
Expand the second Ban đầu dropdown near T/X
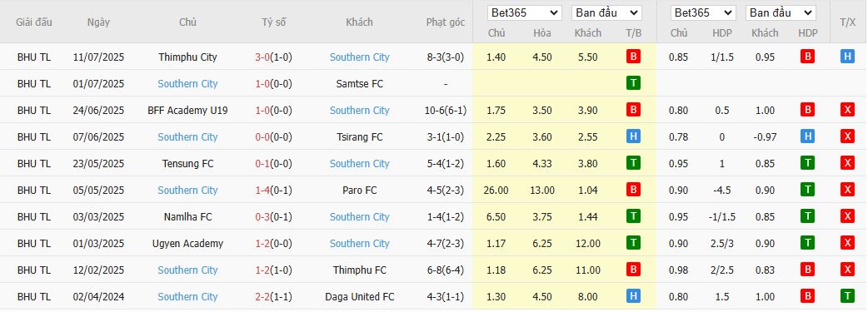pyautogui.click(x=781, y=12)
